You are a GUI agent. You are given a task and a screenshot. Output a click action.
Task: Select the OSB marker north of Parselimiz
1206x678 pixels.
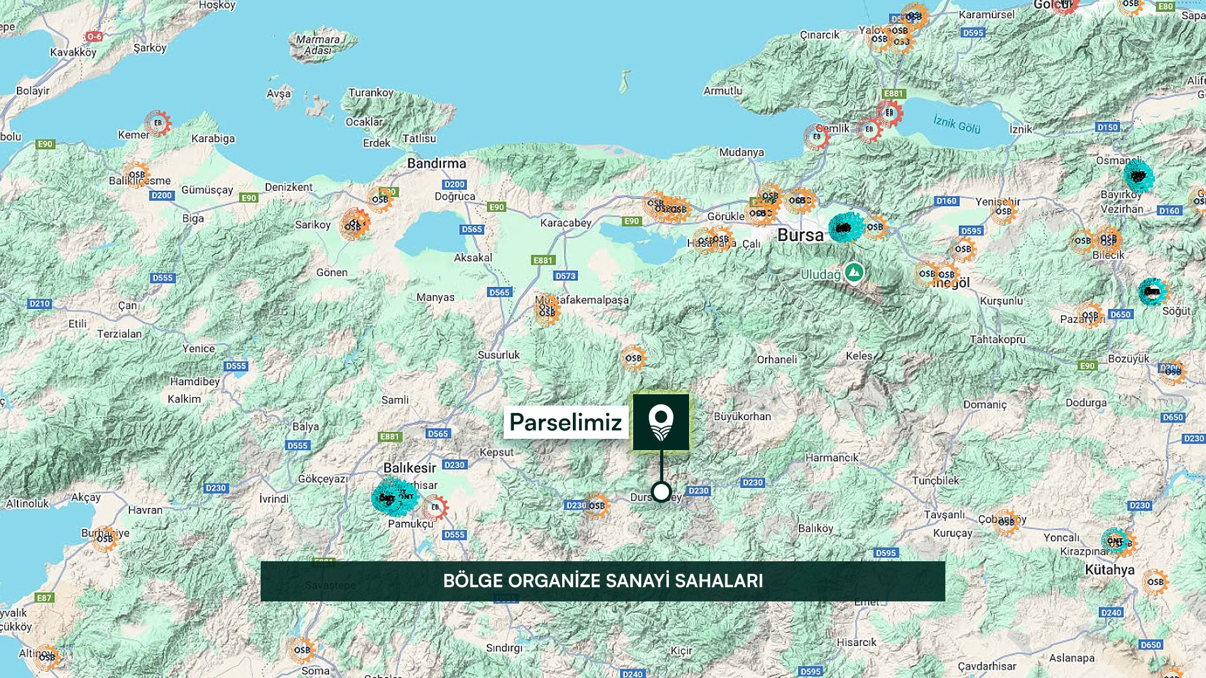pyautogui.click(x=633, y=358)
